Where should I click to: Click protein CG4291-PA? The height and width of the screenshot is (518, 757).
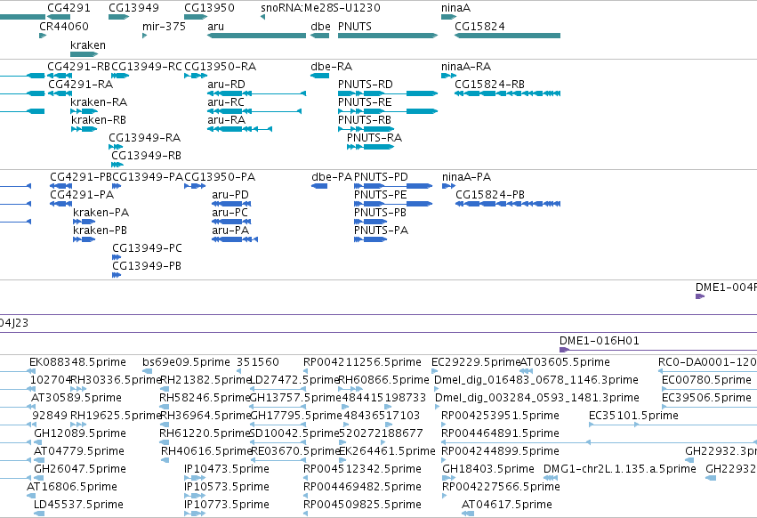60,204
